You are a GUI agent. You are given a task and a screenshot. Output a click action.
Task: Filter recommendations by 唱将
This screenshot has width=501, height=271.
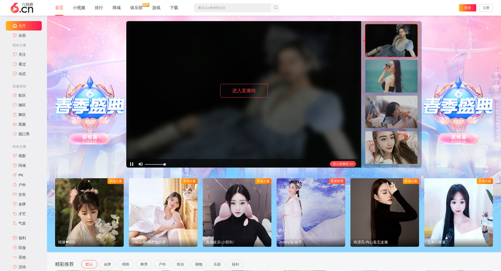coord(126,264)
